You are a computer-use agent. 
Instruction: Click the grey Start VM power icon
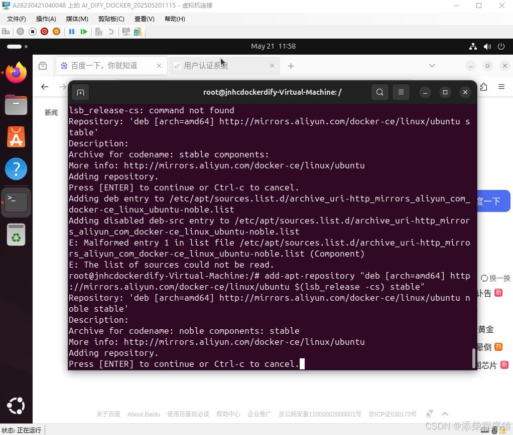pos(20,32)
